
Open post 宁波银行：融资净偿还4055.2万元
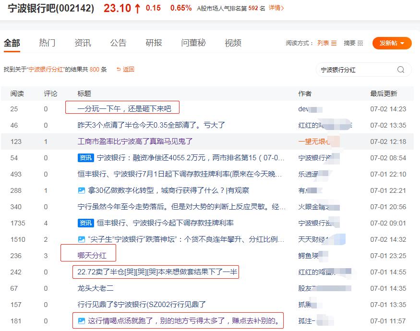pos(191,158)
